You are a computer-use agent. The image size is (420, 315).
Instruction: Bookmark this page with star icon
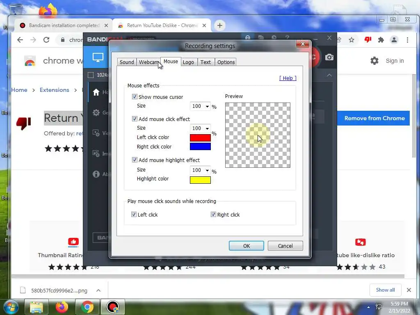coord(352,40)
